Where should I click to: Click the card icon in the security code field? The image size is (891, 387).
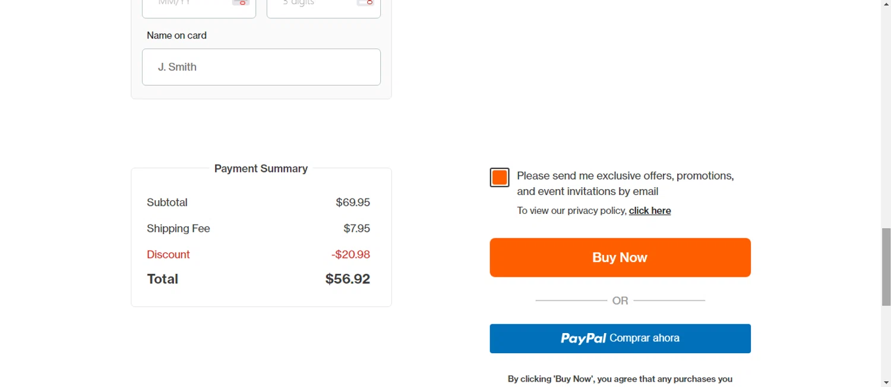[x=365, y=3]
